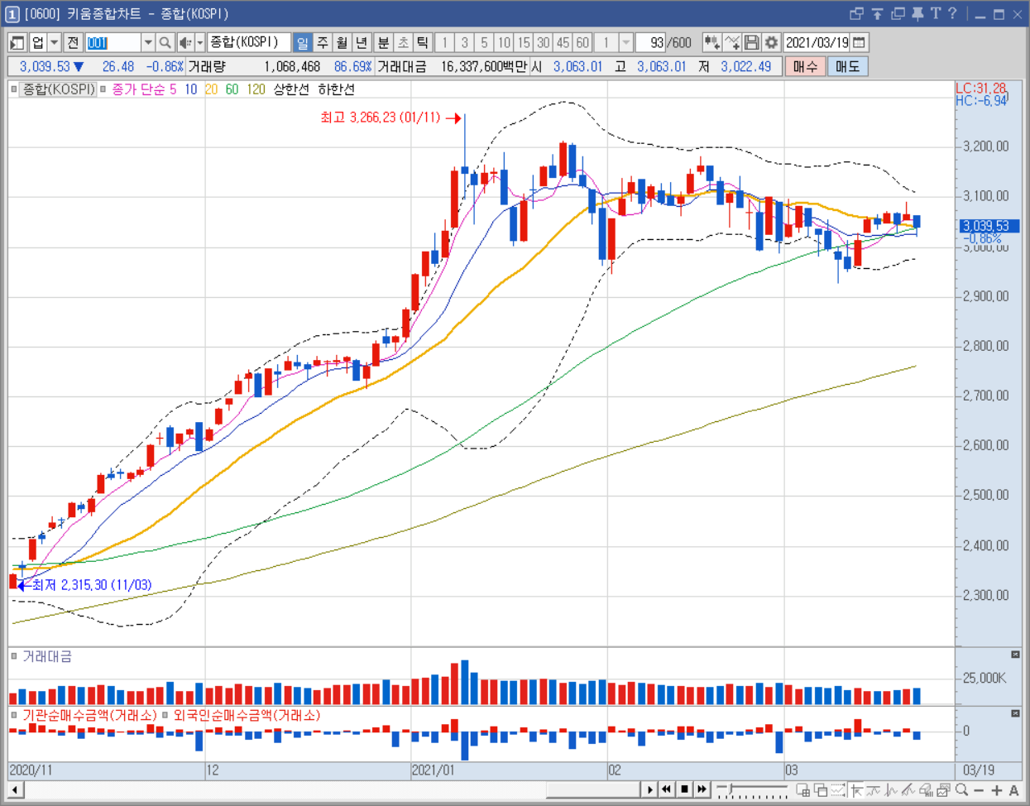Click the indicator add icon left of the save icon

(x=731, y=42)
